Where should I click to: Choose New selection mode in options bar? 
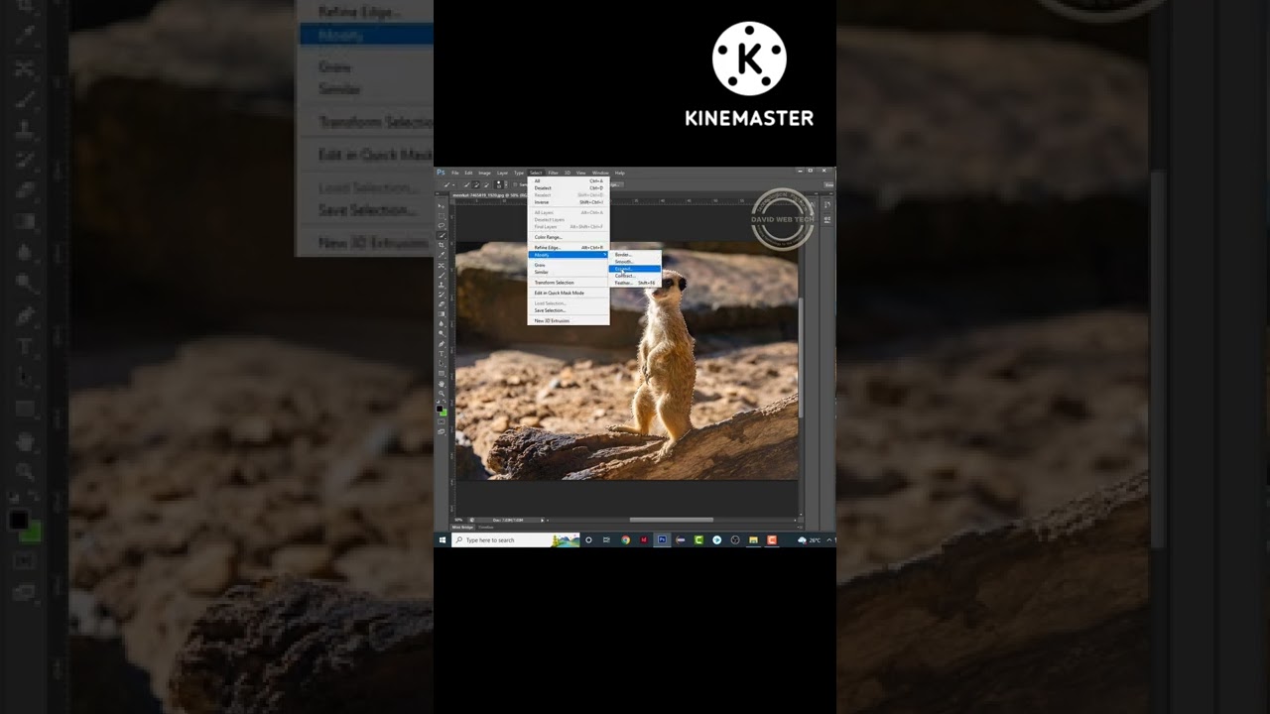(466, 184)
